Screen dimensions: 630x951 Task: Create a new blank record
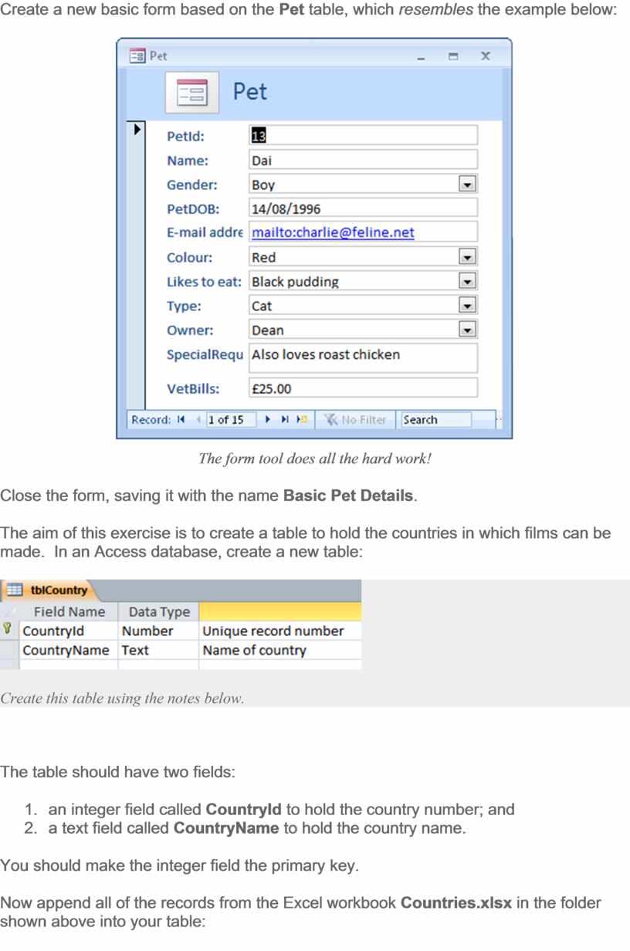302,420
